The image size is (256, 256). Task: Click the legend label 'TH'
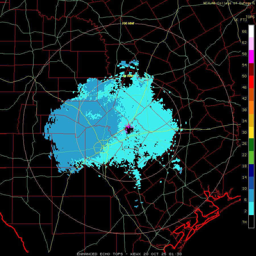pyautogui.click(x=244, y=222)
